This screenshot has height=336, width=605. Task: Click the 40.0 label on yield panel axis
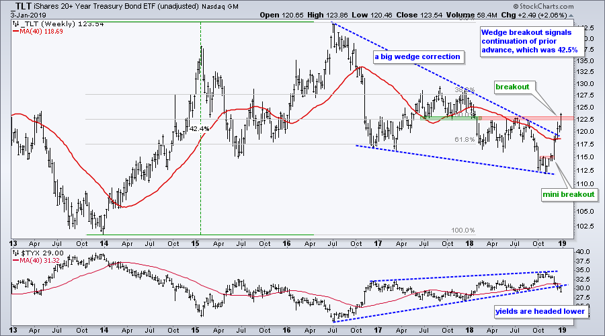582,252
